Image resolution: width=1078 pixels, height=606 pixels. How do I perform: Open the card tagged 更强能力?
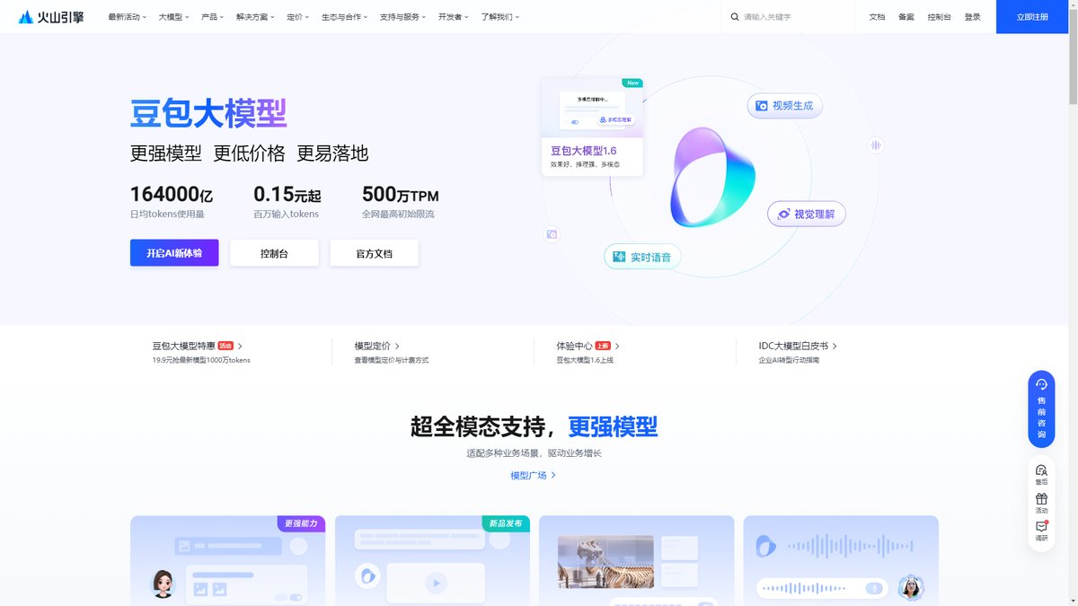click(x=228, y=560)
